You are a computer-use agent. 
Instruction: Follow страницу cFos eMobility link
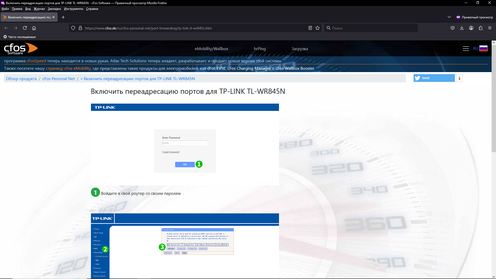[x=68, y=68]
